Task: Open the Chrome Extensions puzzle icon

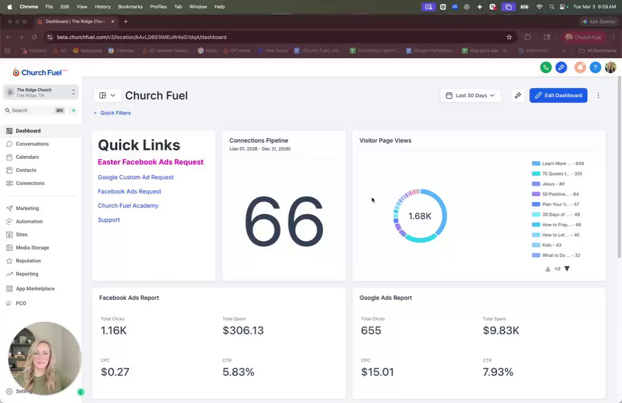Action: (x=527, y=38)
